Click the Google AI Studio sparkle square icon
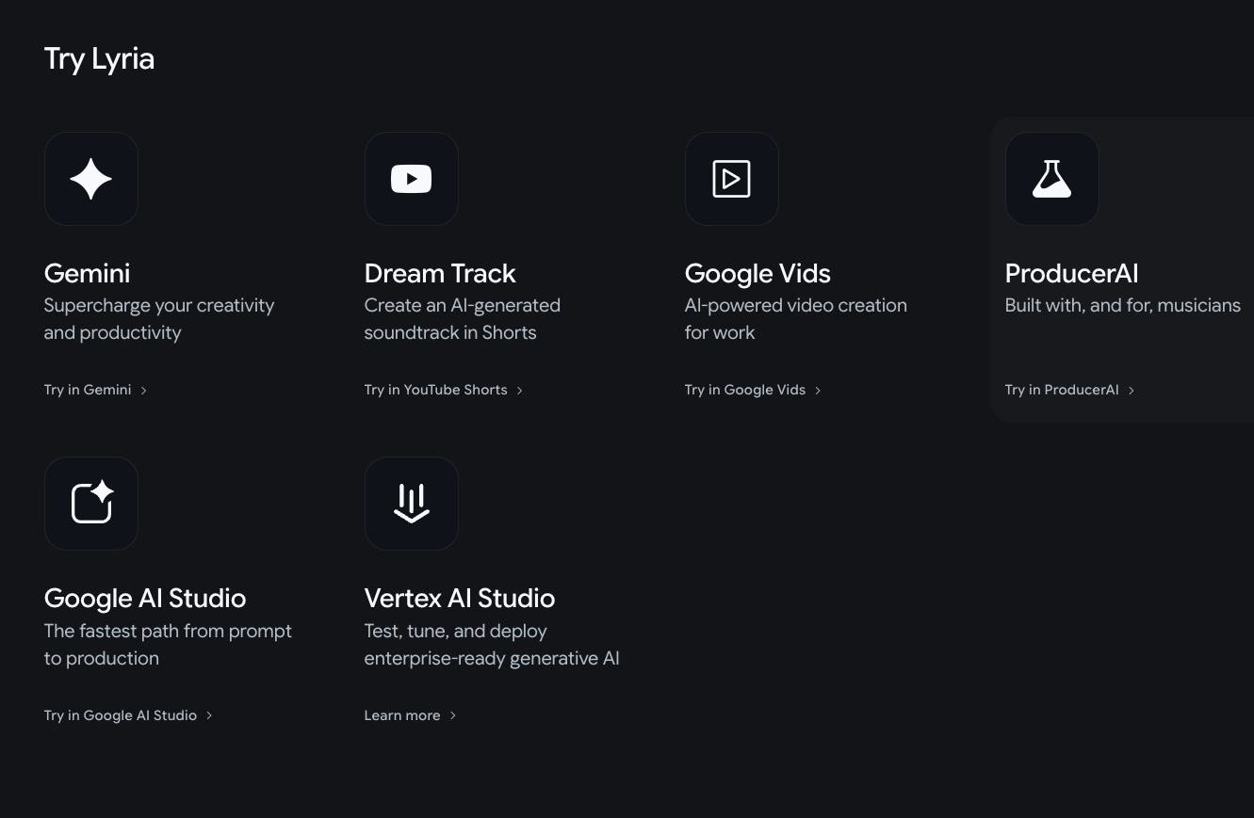This screenshot has width=1254, height=818. [91, 504]
